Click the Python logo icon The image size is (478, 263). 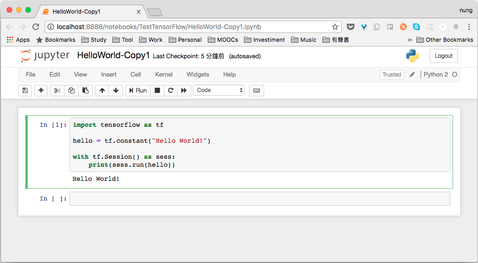click(x=413, y=56)
